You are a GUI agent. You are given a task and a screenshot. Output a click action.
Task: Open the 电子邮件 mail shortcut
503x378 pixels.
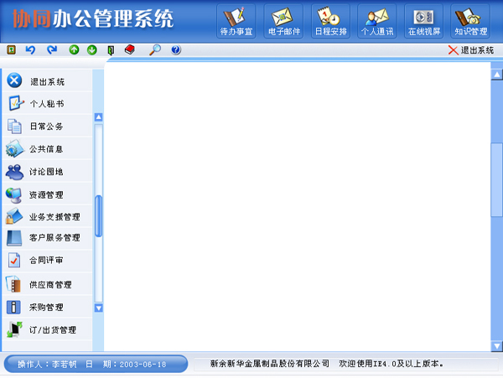[283, 21]
